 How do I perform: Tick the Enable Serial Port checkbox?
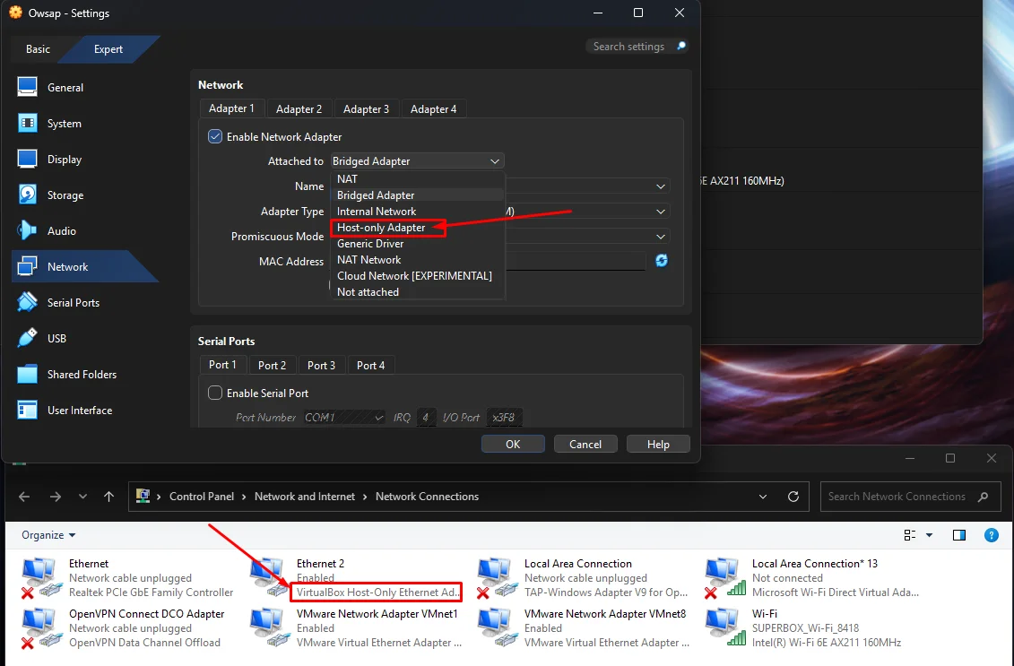click(x=214, y=393)
